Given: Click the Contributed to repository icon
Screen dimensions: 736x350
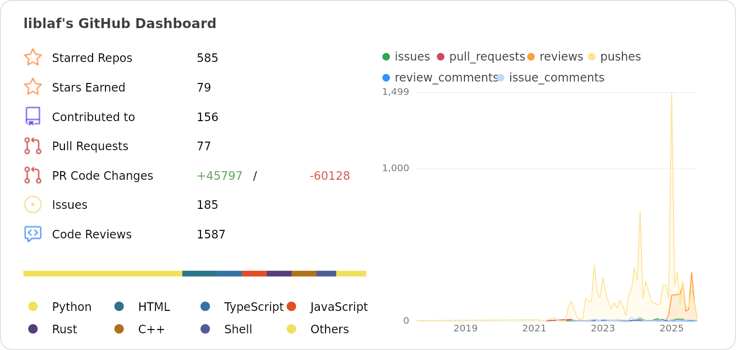Looking at the screenshot, I should (33, 116).
